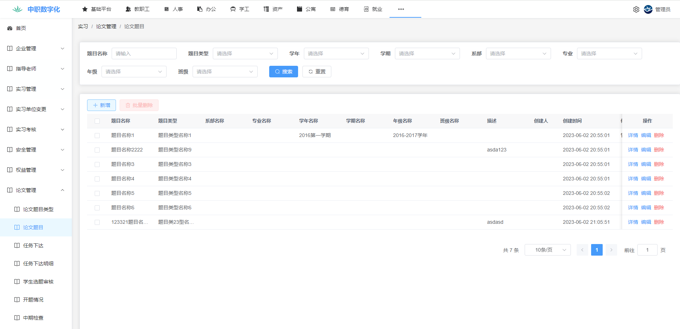Open the more menu ellipsis icon
This screenshot has width=680, height=329.
(401, 9)
